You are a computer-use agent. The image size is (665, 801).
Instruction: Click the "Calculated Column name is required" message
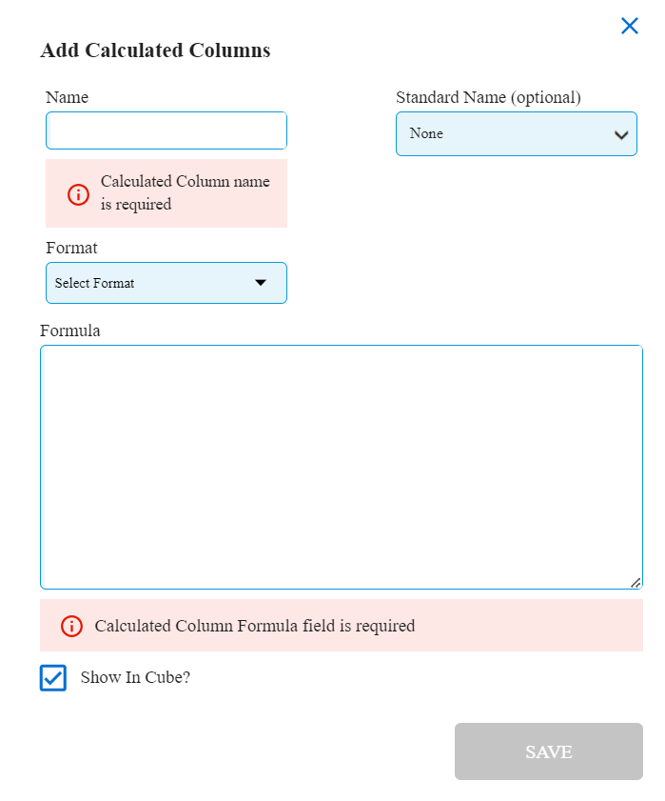185,193
